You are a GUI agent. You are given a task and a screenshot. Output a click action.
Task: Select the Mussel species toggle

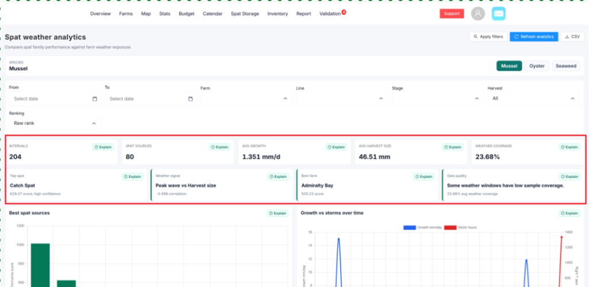[x=509, y=66]
